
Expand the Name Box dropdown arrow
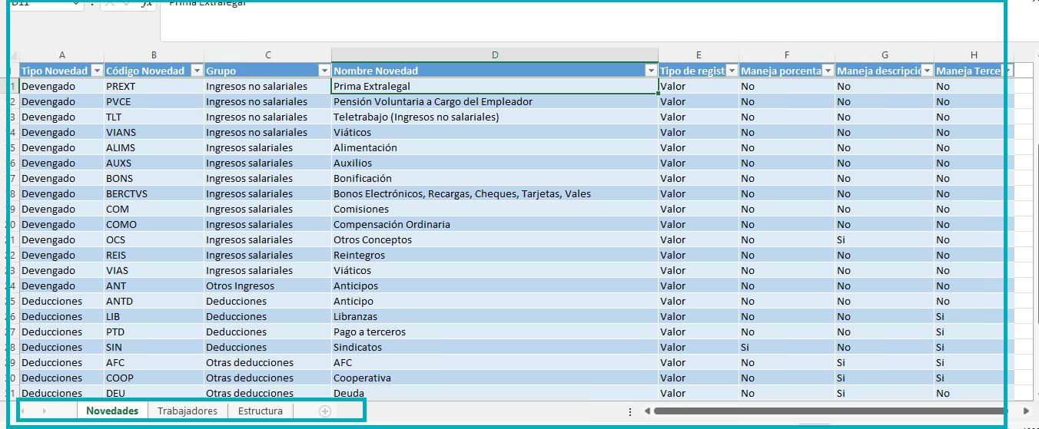coord(75,4)
